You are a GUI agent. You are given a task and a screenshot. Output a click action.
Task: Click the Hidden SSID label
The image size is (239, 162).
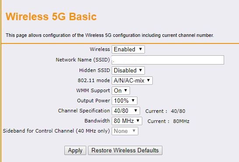[95, 70]
